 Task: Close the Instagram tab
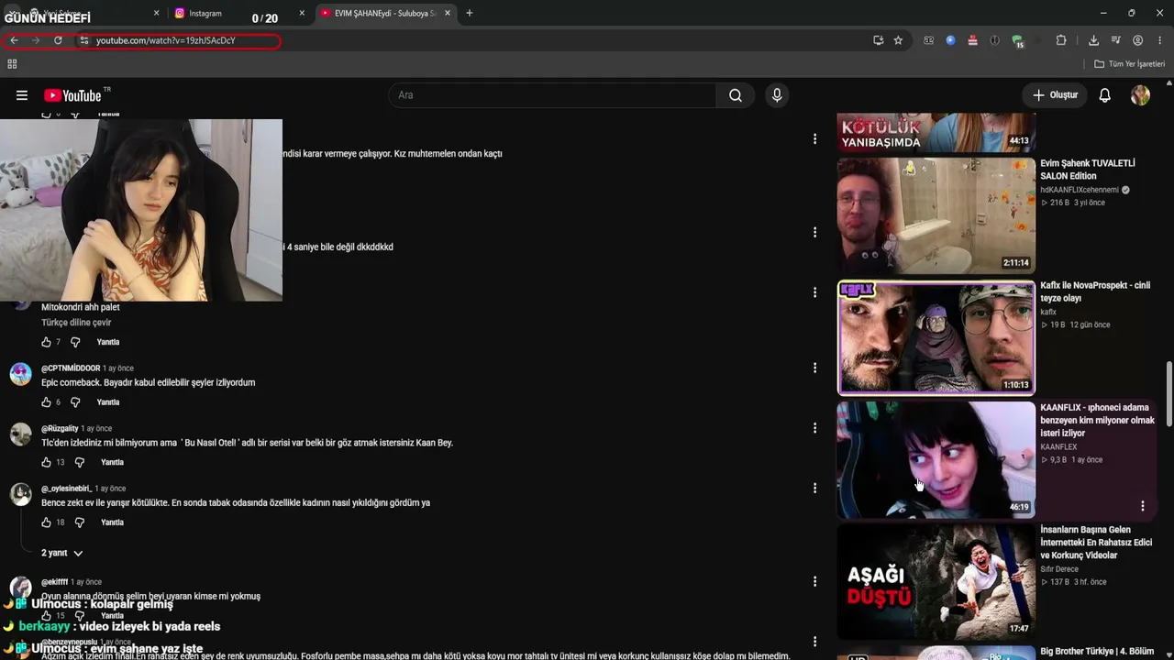click(302, 13)
